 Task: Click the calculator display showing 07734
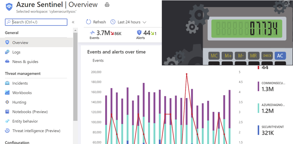tap(247, 28)
